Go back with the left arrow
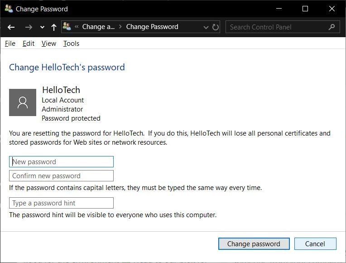This screenshot has width=346, height=263. (11, 27)
